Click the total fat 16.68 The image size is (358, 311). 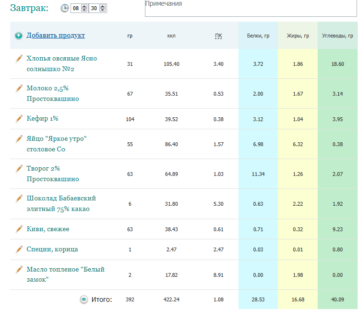(298, 299)
